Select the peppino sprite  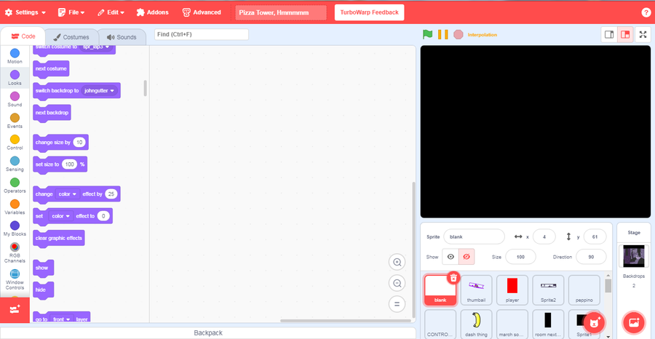[x=584, y=290]
